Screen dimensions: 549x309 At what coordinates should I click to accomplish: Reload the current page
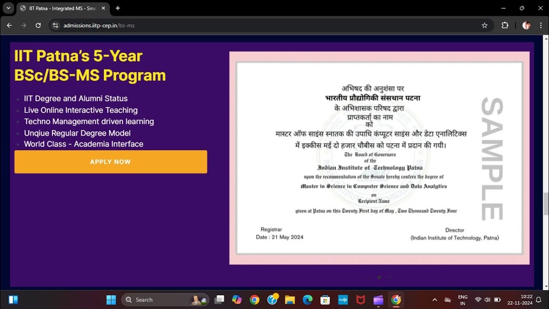38,25
